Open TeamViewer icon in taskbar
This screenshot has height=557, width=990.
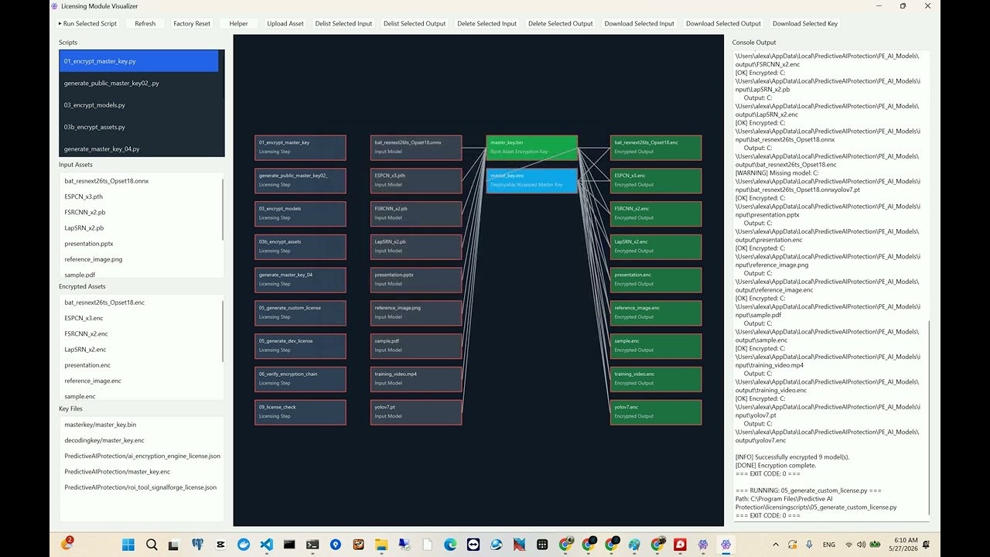tap(473, 545)
